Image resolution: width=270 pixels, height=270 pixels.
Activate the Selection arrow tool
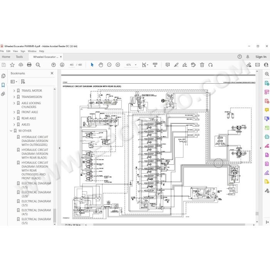[92, 65]
